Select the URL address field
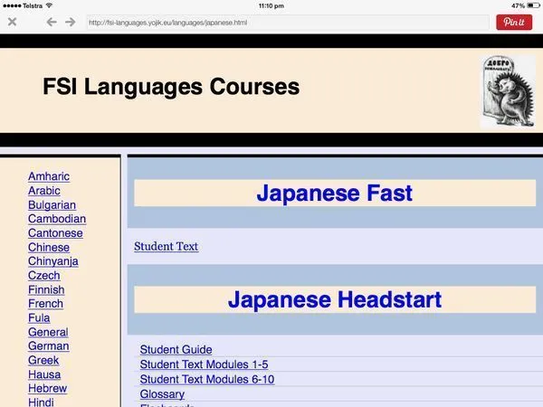This screenshot has height=407, width=543. point(288,23)
